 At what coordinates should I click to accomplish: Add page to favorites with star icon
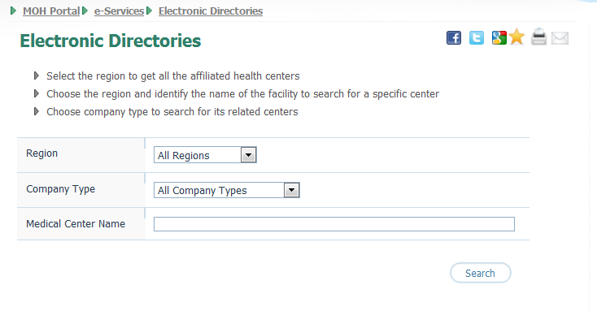pos(516,37)
